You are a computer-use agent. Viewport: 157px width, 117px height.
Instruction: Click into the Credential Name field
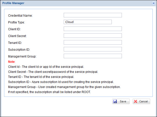tap(93, 15)
